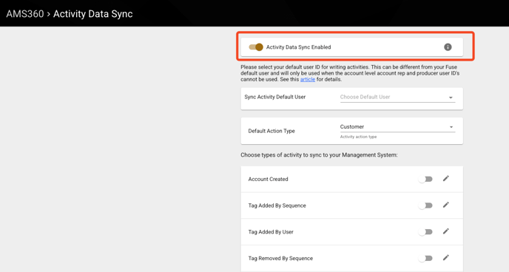509x272 pixels.
Task: Edit Tag Removed By Sequence via pencil icon
Action: click(446, 258)
